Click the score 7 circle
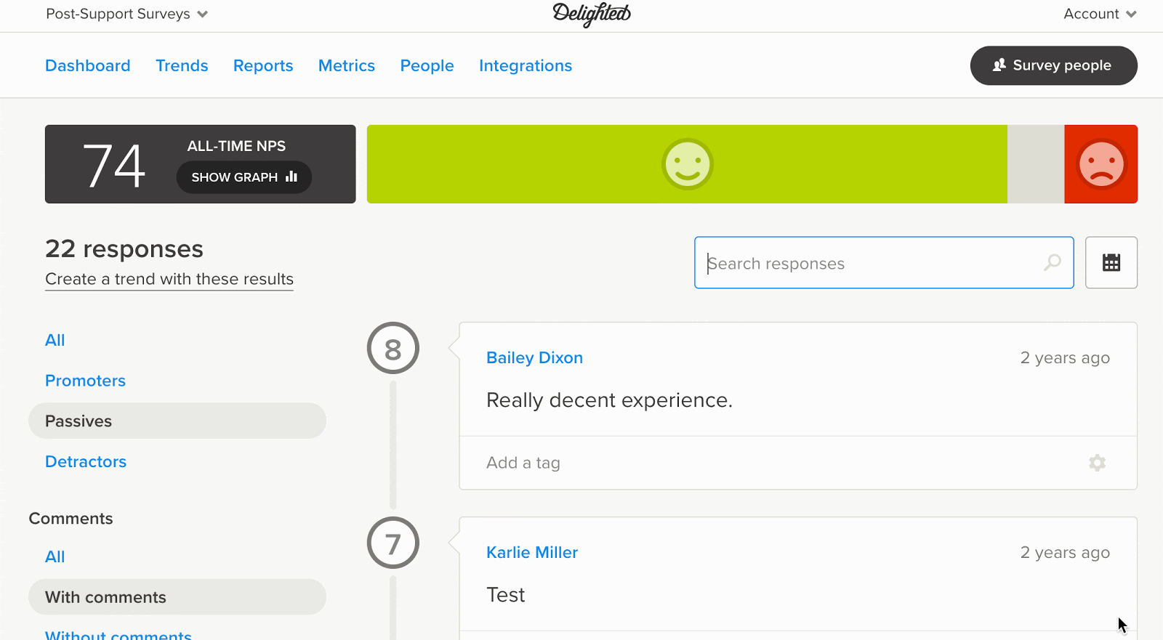 click(393, 543)
